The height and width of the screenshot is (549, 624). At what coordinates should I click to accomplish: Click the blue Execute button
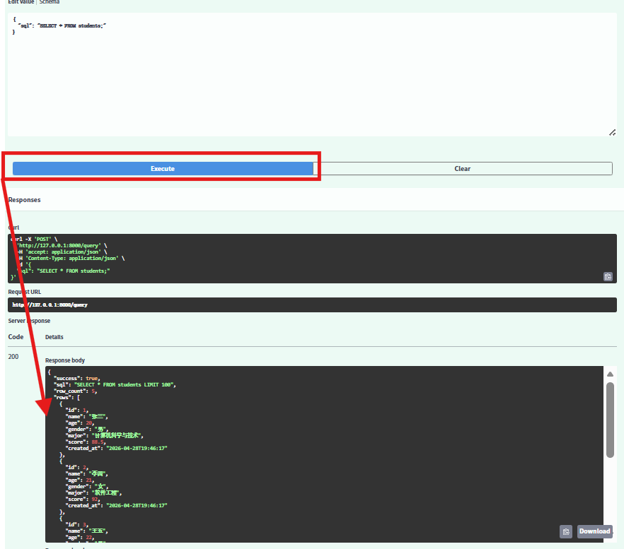(163, 169)
